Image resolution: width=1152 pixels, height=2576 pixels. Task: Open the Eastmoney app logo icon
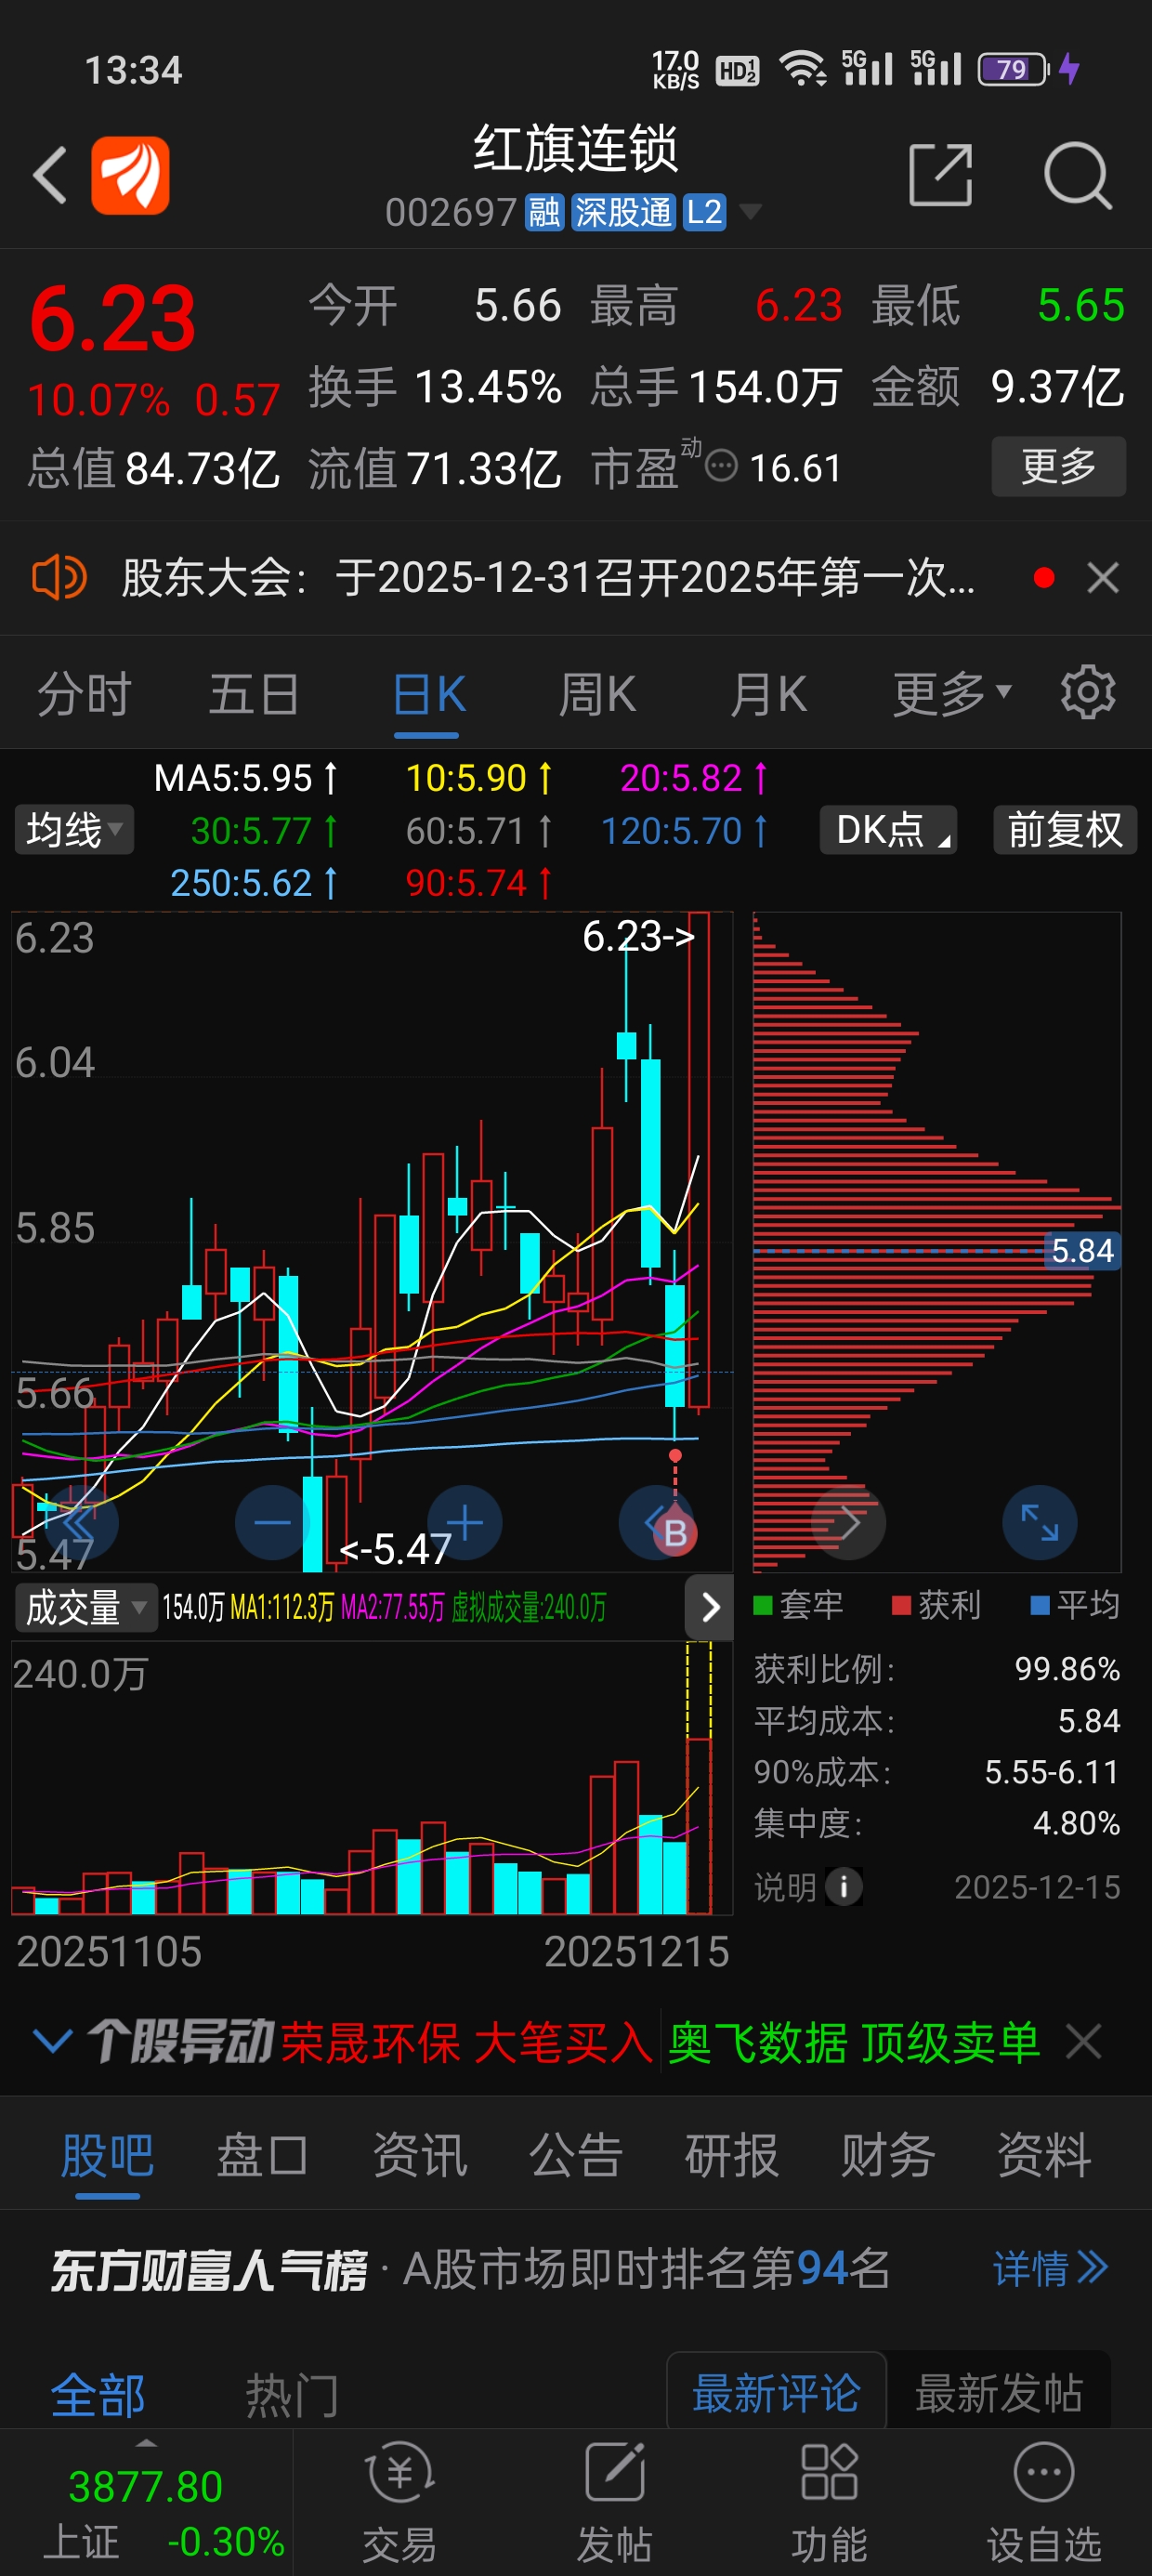click(x=130, y=176)
